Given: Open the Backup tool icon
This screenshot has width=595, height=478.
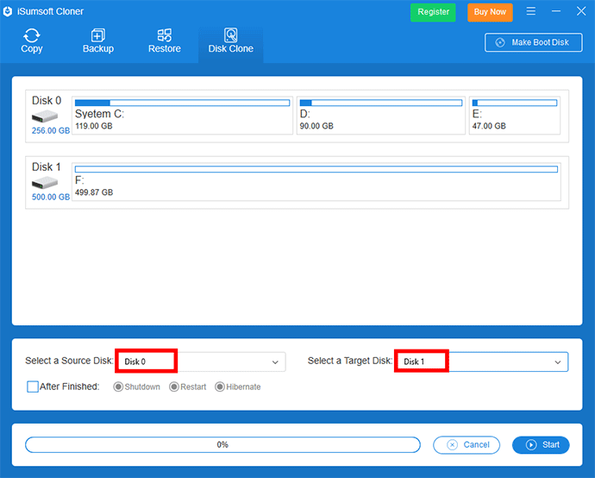Looking at the screenshot, I should click(x=98, y=36).
